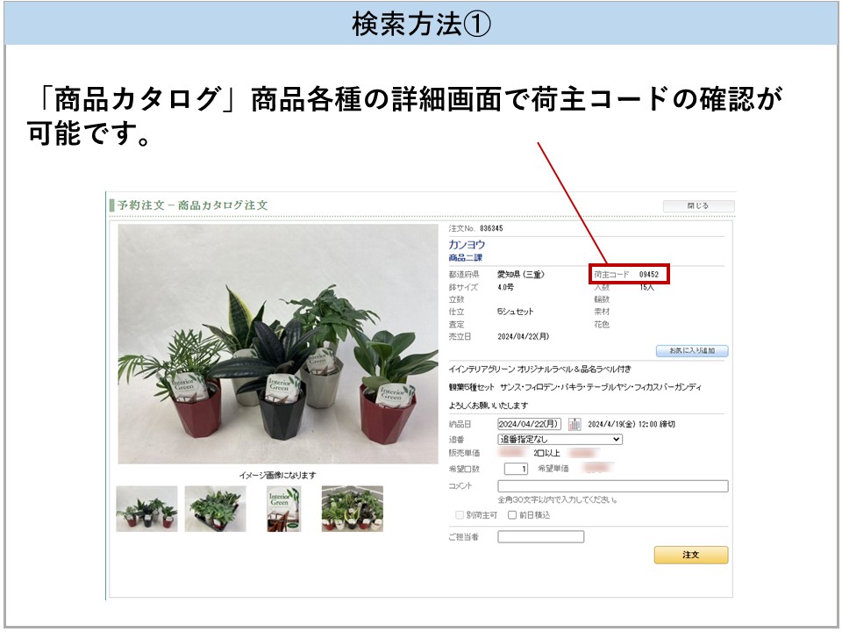The height and width of the screenshot is (632, 842).
Task: Select the ご担当者 input box
Action: pyautogui.click(x=540, y=537)
